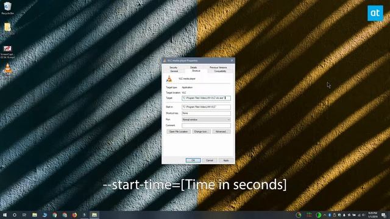Image resolution: width=390 pixels, height=219 pixels.
Task: Switch to the Details tab
Action: [x=194, y=68]
